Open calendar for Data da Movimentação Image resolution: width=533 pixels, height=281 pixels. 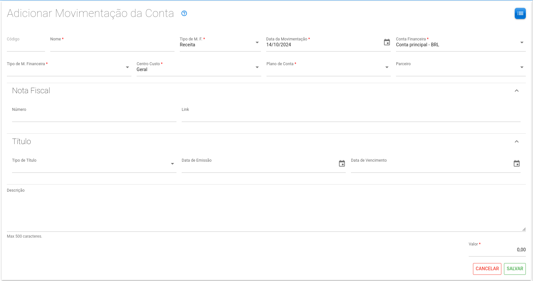click(387, 42)
